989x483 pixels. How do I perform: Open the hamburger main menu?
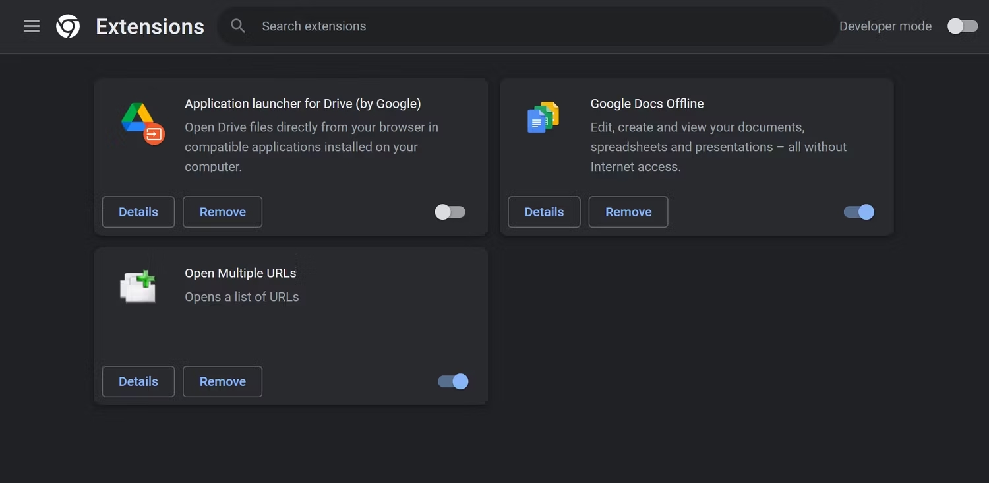click(x=32, y=26)
